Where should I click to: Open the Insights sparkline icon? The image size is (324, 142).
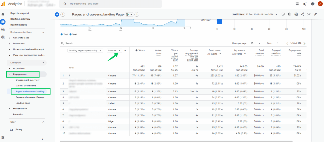309,14
